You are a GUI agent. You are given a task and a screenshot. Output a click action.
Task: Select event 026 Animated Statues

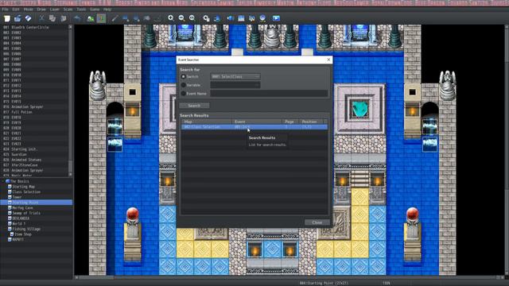point(23,160)
